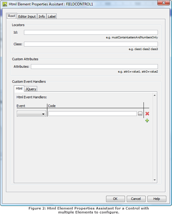
Task: Open the code editor ellipsis button
Action: [x=140, y=114]
